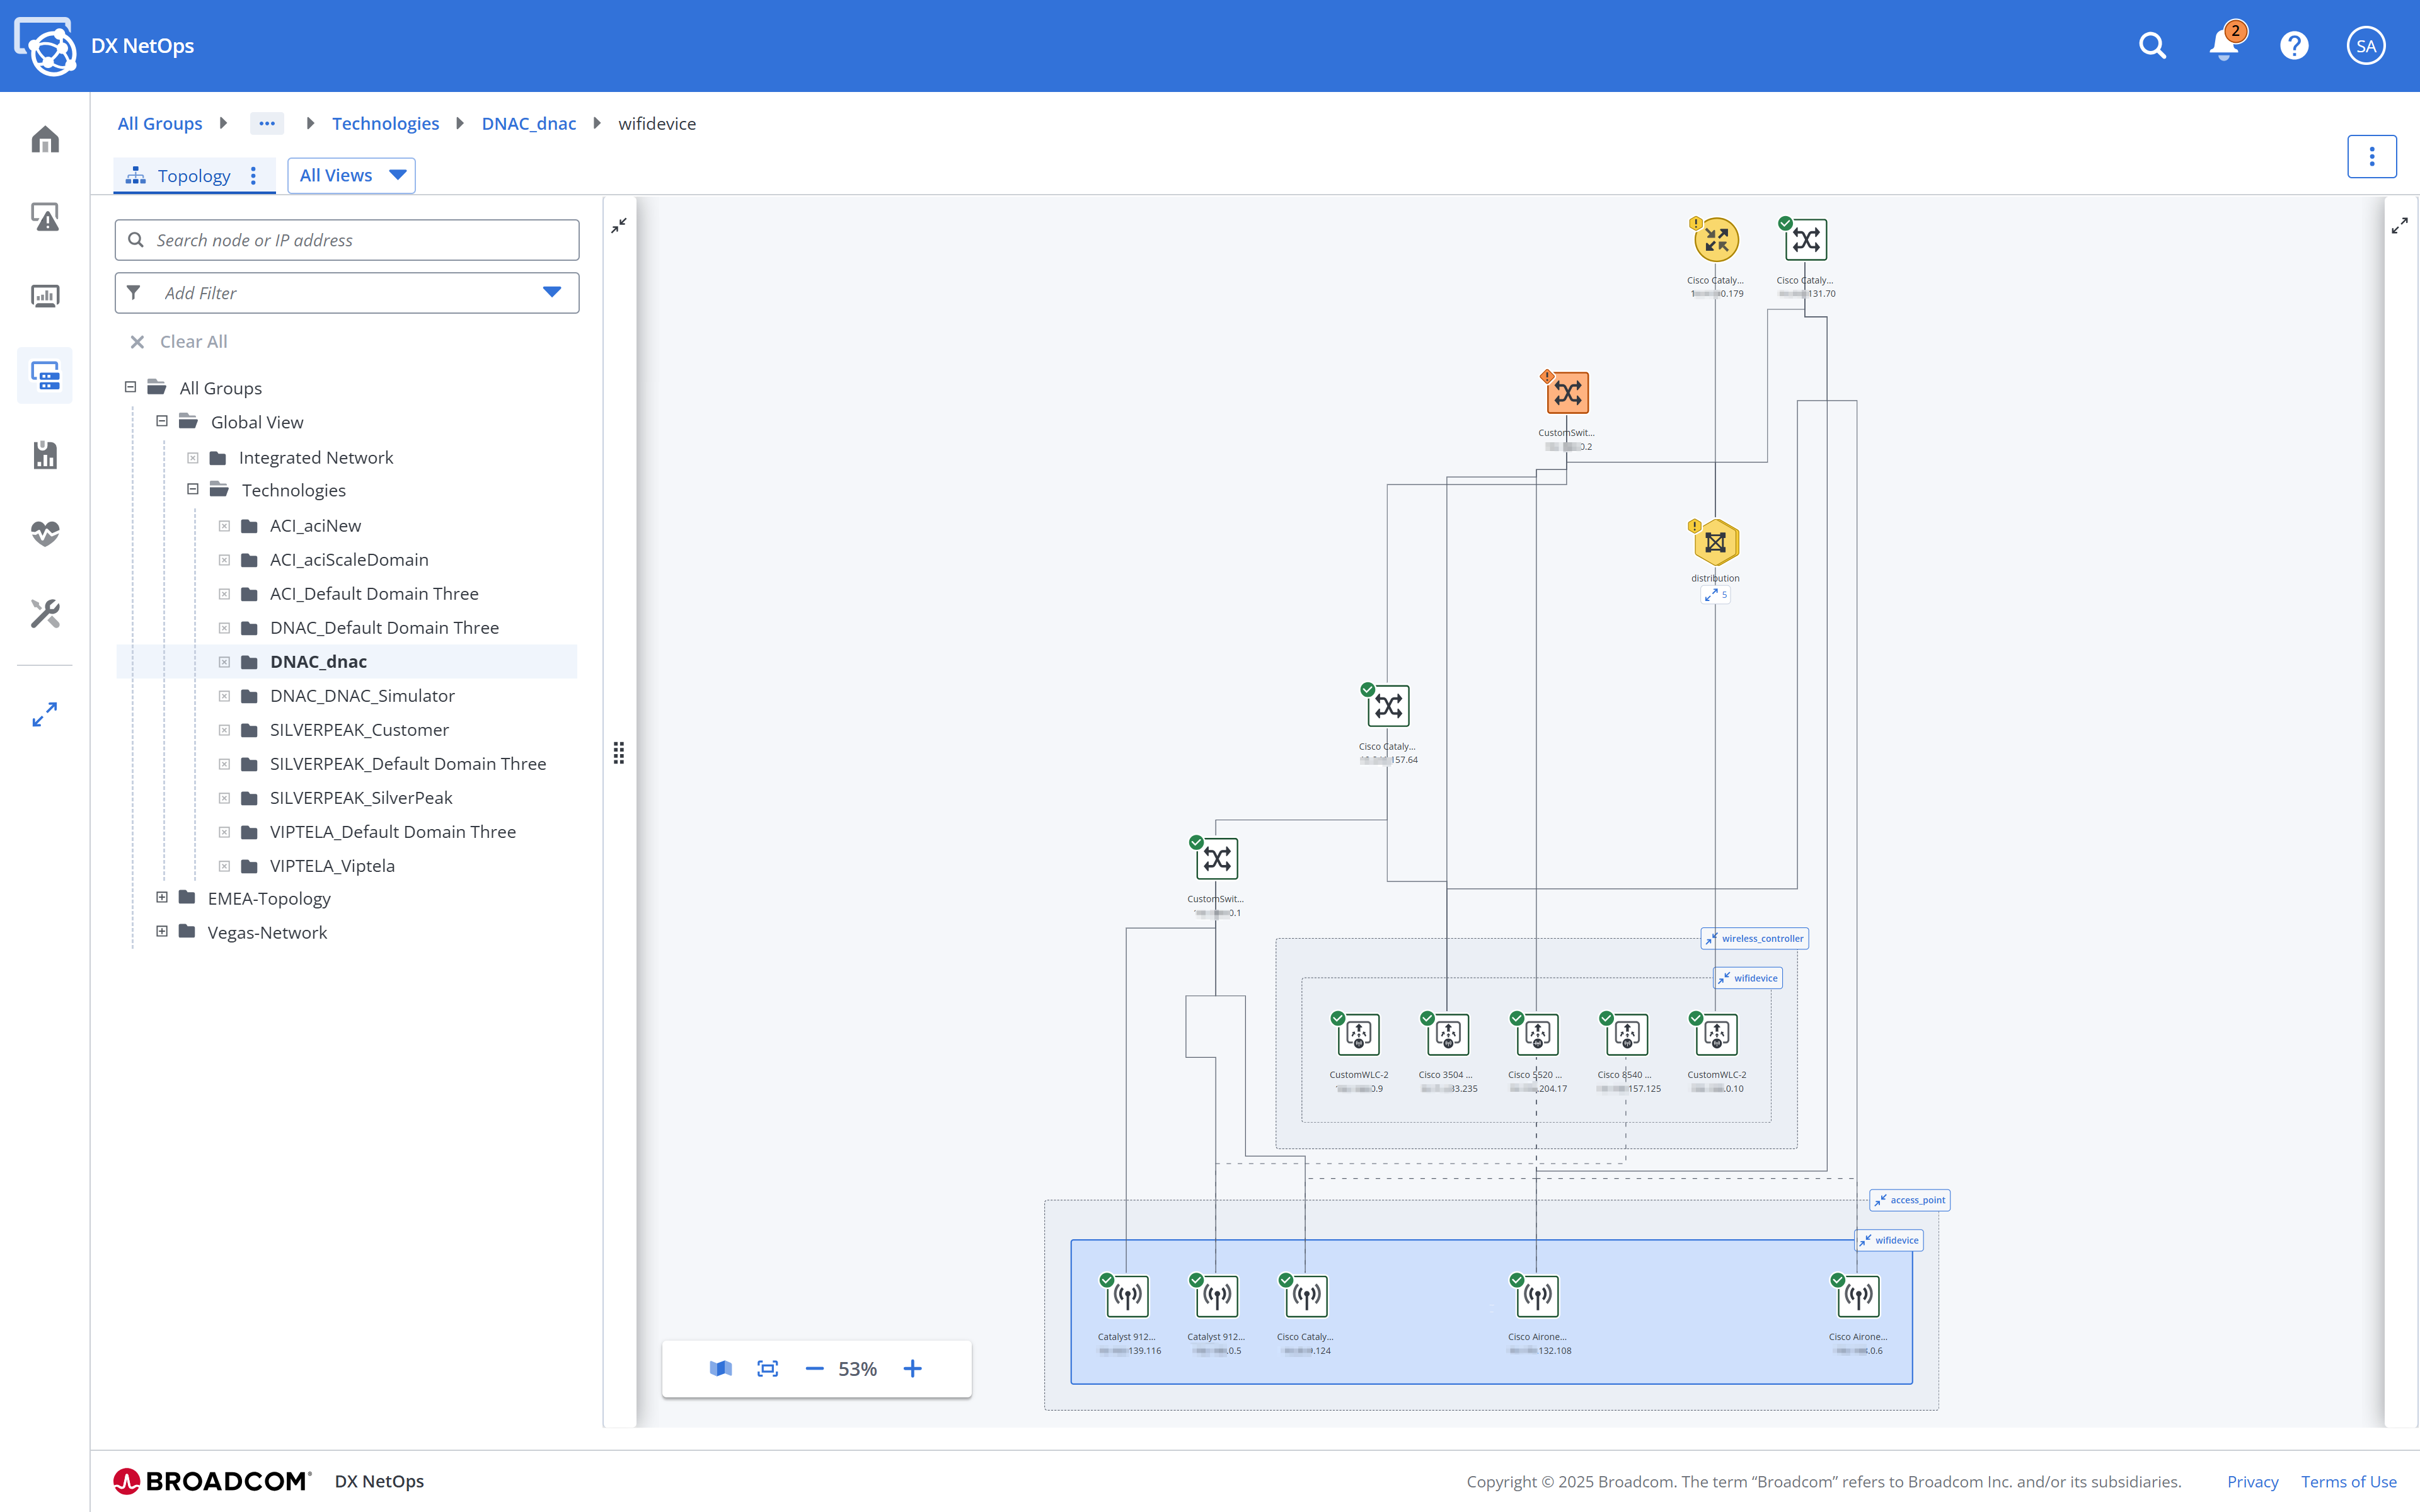Open the global search magnifier icon
2420x1512 pixels.
[x=2152, y=45]
